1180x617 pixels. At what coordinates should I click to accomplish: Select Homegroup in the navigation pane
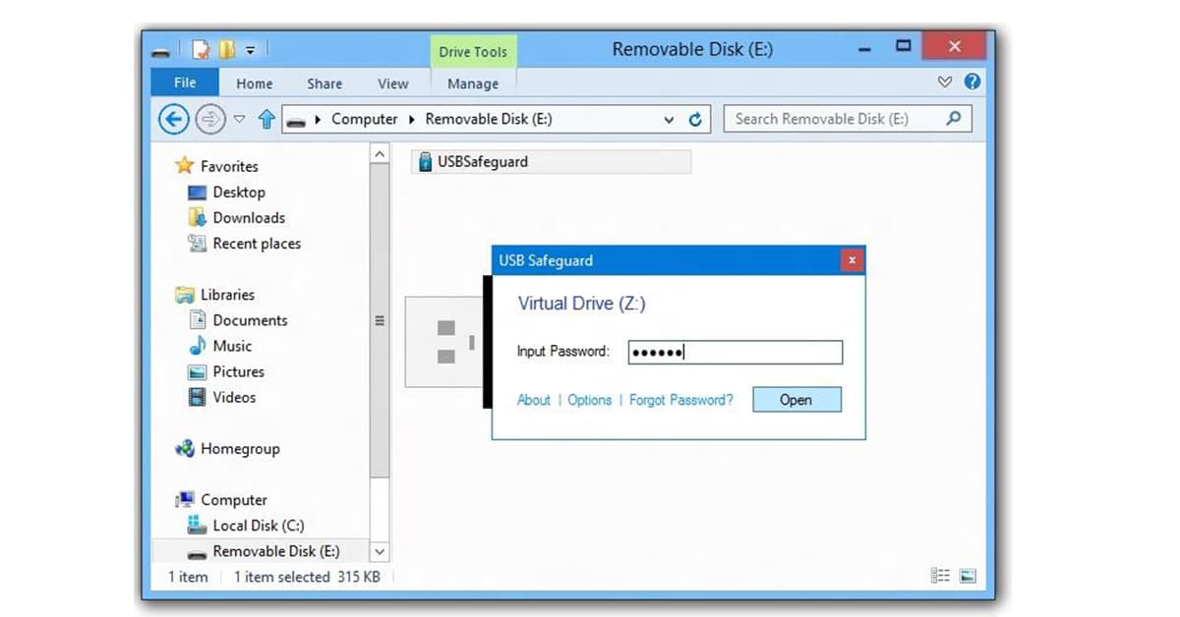240,448
